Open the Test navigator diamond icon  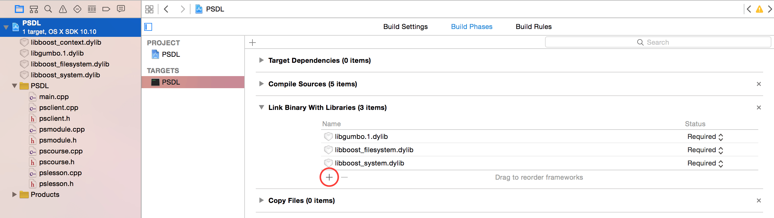click(x=77, y=9)
